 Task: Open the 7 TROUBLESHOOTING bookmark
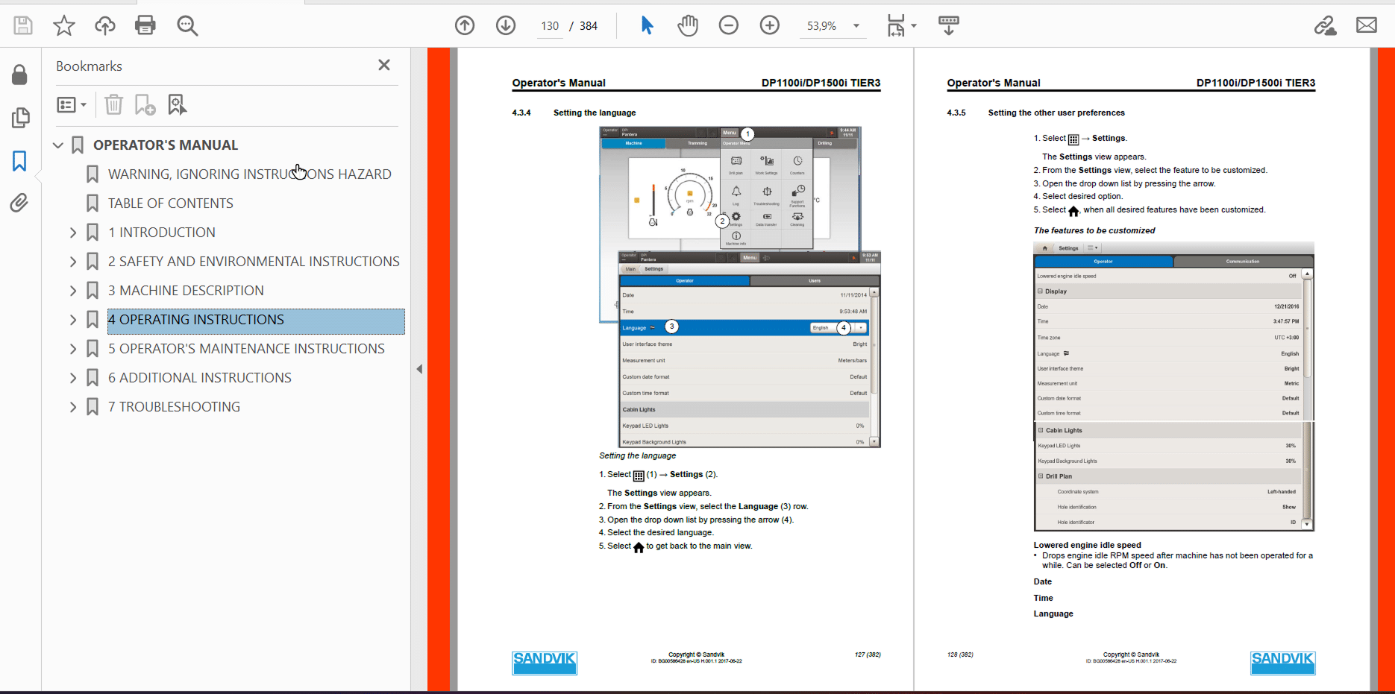(x=174, y=407)
